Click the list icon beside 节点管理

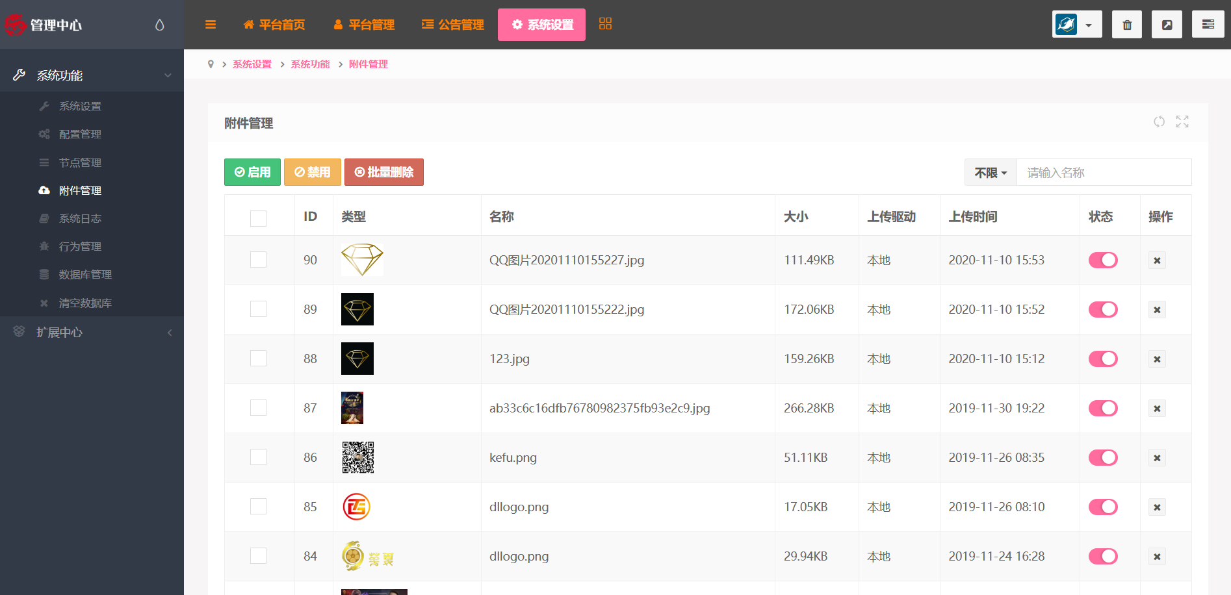(x=44, y=162)
